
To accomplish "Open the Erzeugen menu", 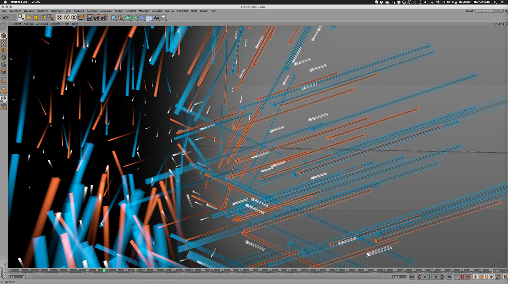I will (x=29, y=11).
